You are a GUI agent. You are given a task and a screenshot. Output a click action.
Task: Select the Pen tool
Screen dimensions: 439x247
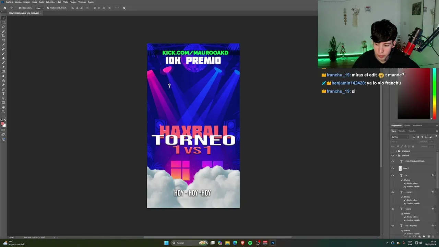click(x=3, y=89)
